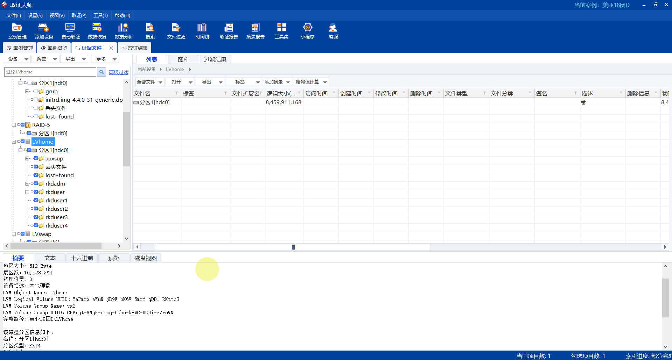Click the tree panel vertical scrollbar
The height and width of the screenshot is (360, 672).
[x=126, y=139]
